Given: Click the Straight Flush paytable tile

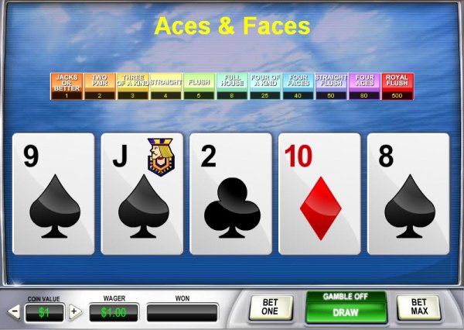Looking at the screenshot, I should click(331, 86).
